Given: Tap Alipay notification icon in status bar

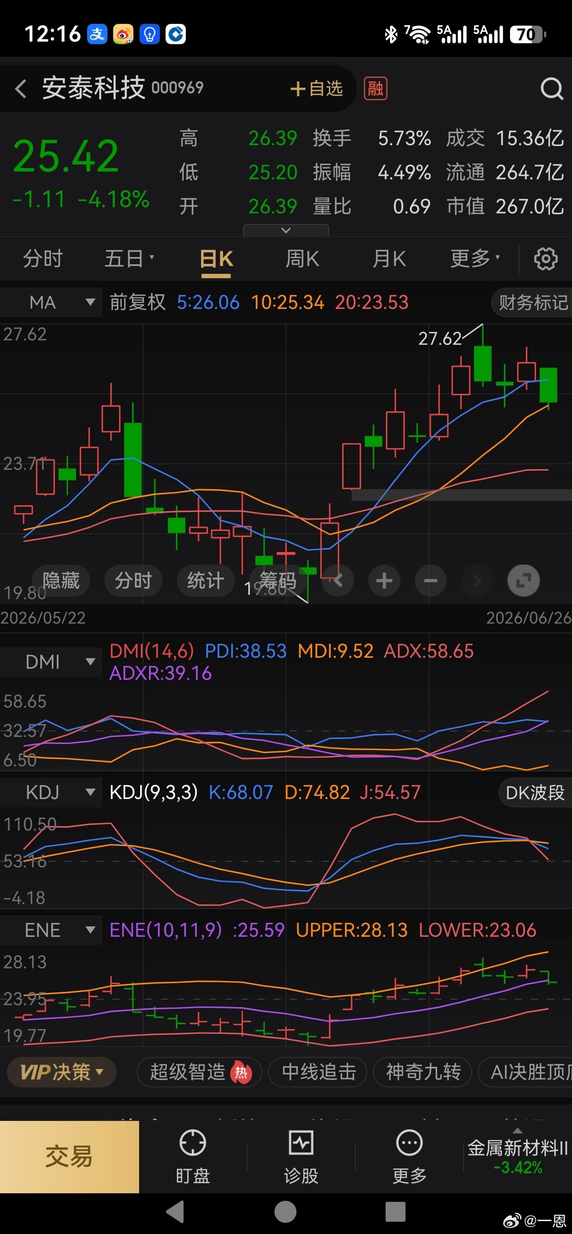Looking at the screenshot, I should click(97, 34).
